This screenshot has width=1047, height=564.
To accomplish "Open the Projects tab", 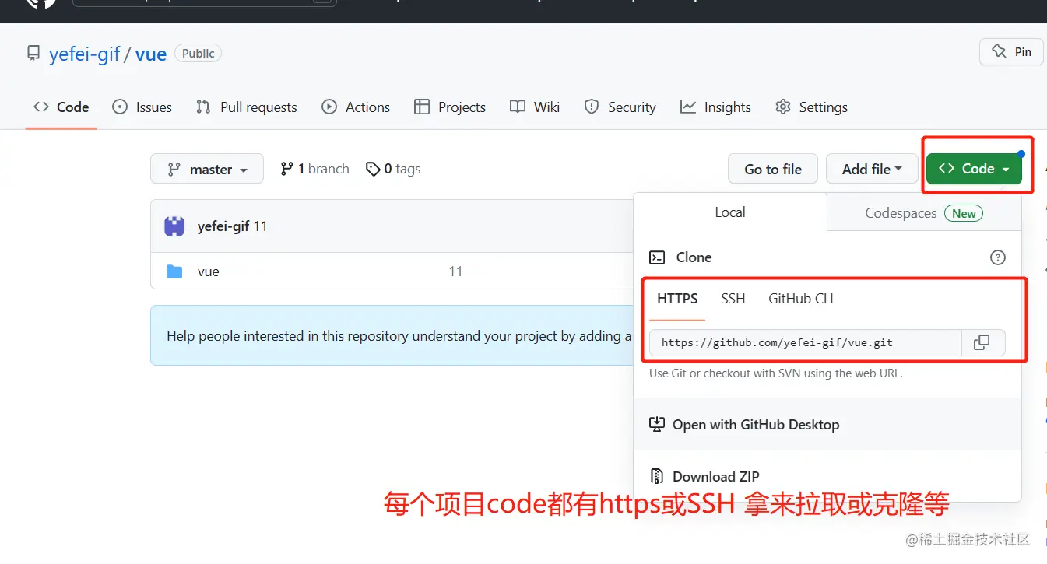I will (450, 107).
